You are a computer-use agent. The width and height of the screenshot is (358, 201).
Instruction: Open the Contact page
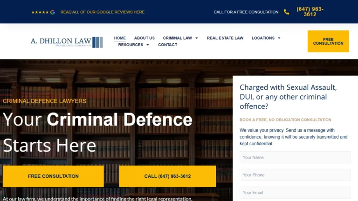click(x=168, y=45)
